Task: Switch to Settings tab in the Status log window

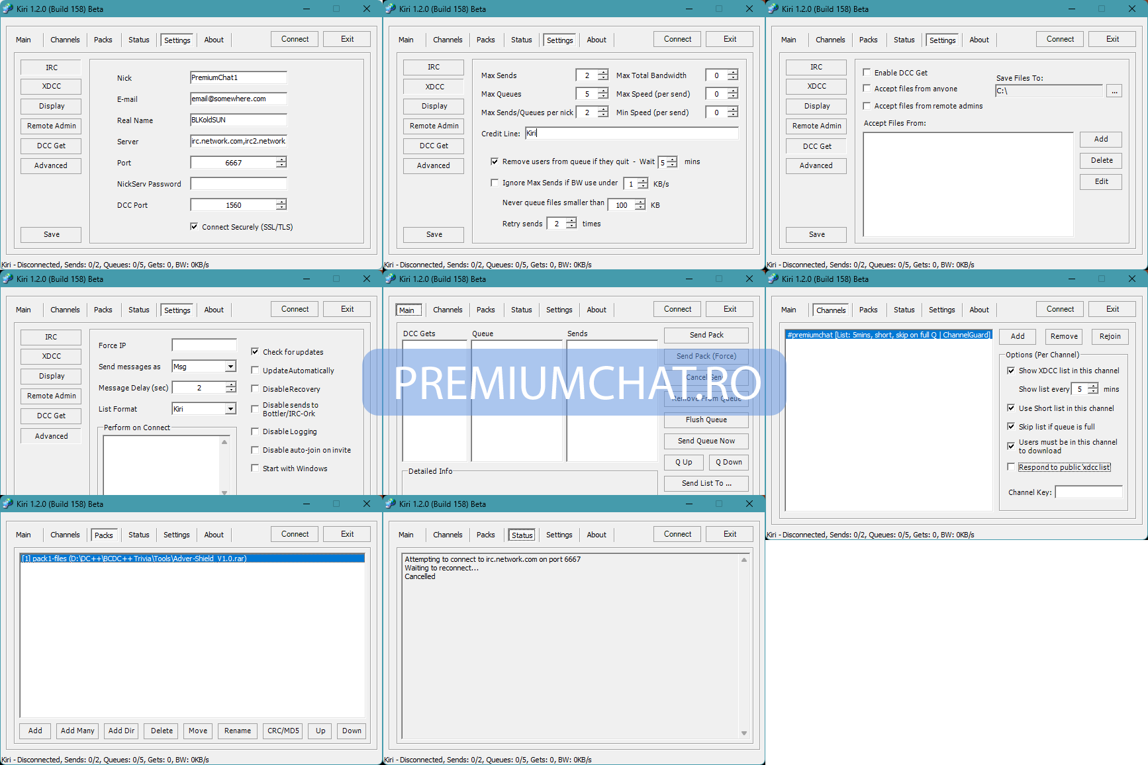Action: click(559, 535)
